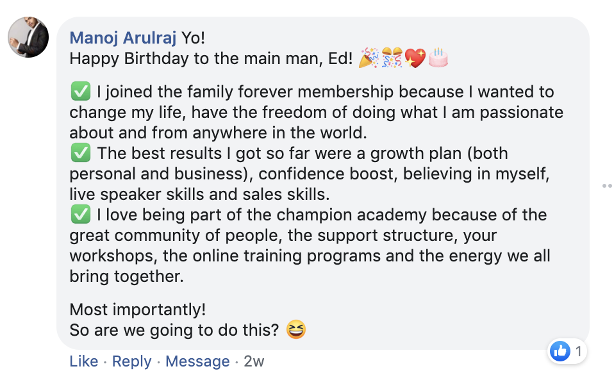Viewport: 614px width, 387px height.
Task: View who reacted via count 1
Action: (x=578, y=351)
